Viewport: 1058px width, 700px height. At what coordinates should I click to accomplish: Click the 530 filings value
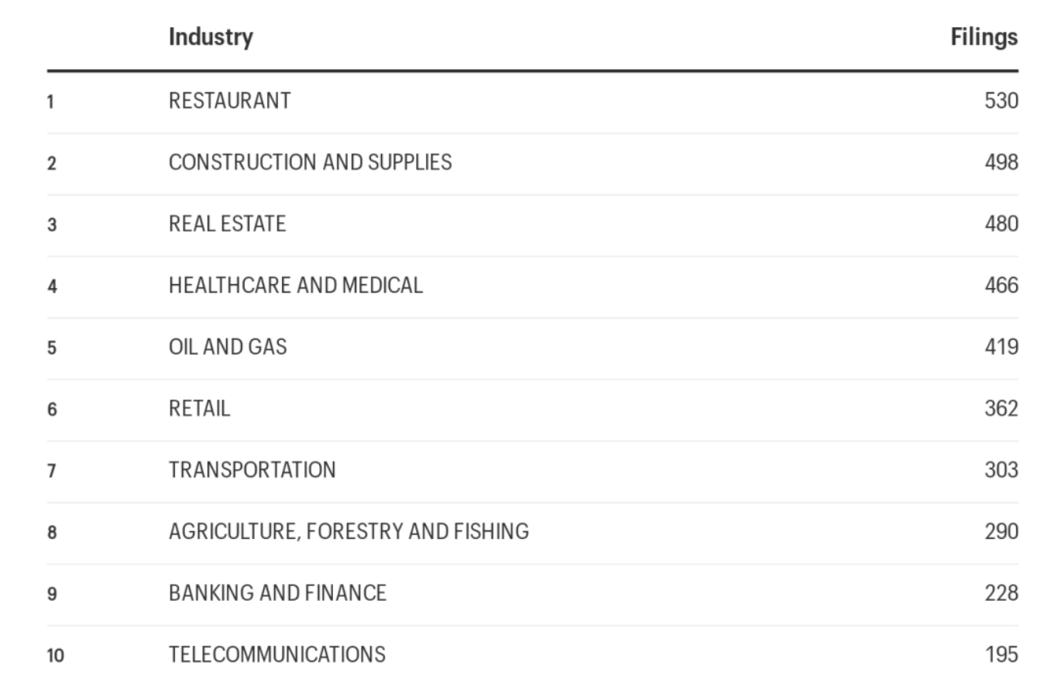(1001, 101)
